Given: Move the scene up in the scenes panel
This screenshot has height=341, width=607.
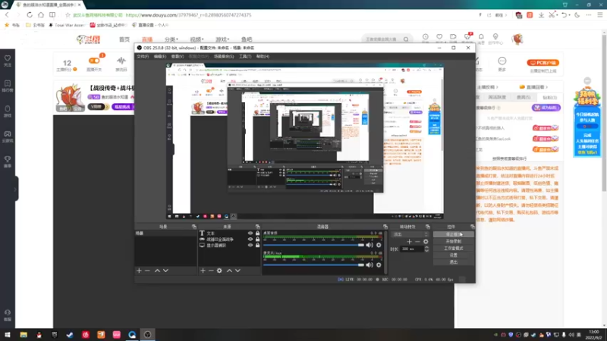Looking at the screenshot, I should [x=157, y=271].
